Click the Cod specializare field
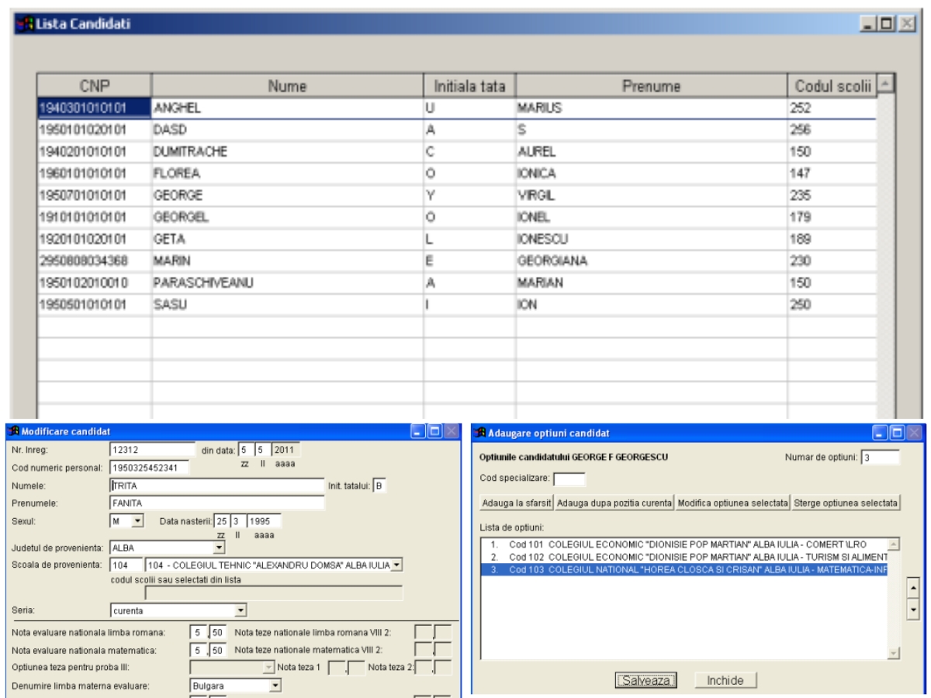Viewport: 931px width, 698px height. (569, 478)
